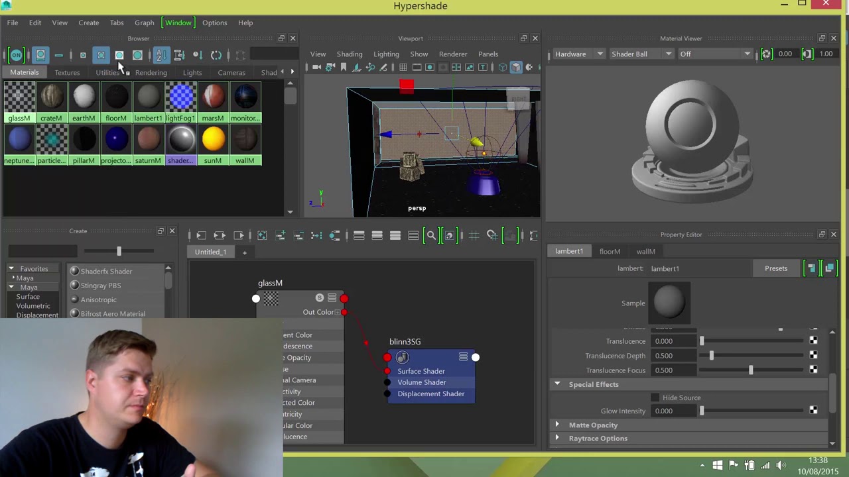Click the add selected nodes to graph icon

[281, 235]
